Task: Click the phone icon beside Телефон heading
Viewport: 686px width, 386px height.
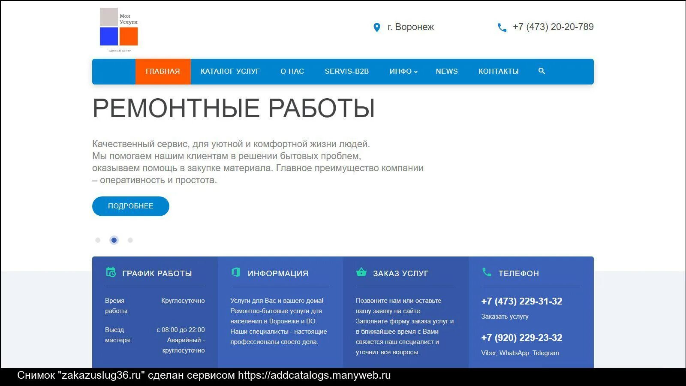Action: click(x=487, y=272)
